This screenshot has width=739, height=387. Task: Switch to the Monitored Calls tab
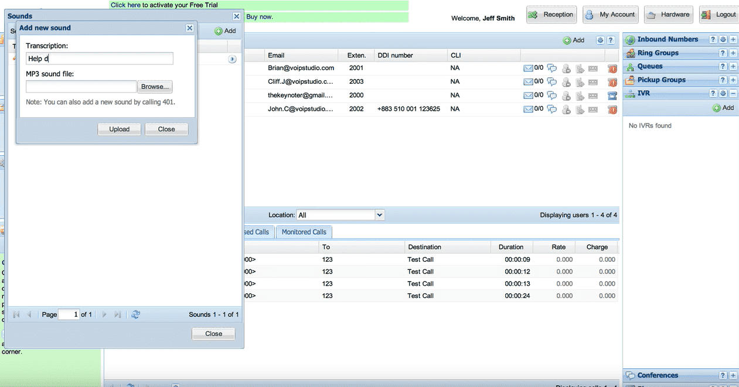coord(304,232)
